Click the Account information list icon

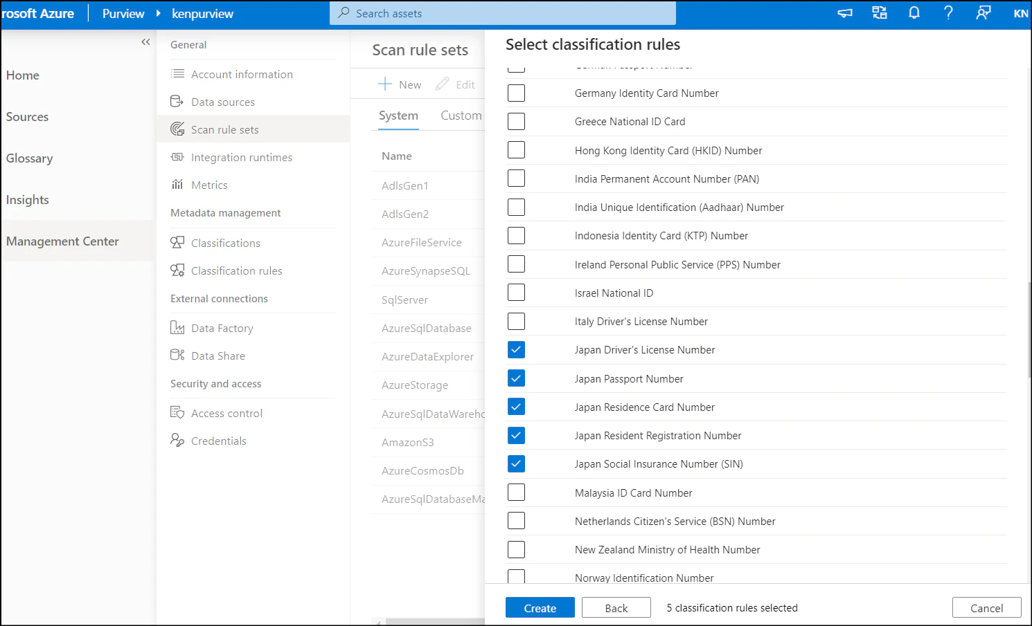pyautogui.click(x=178, y=74)
